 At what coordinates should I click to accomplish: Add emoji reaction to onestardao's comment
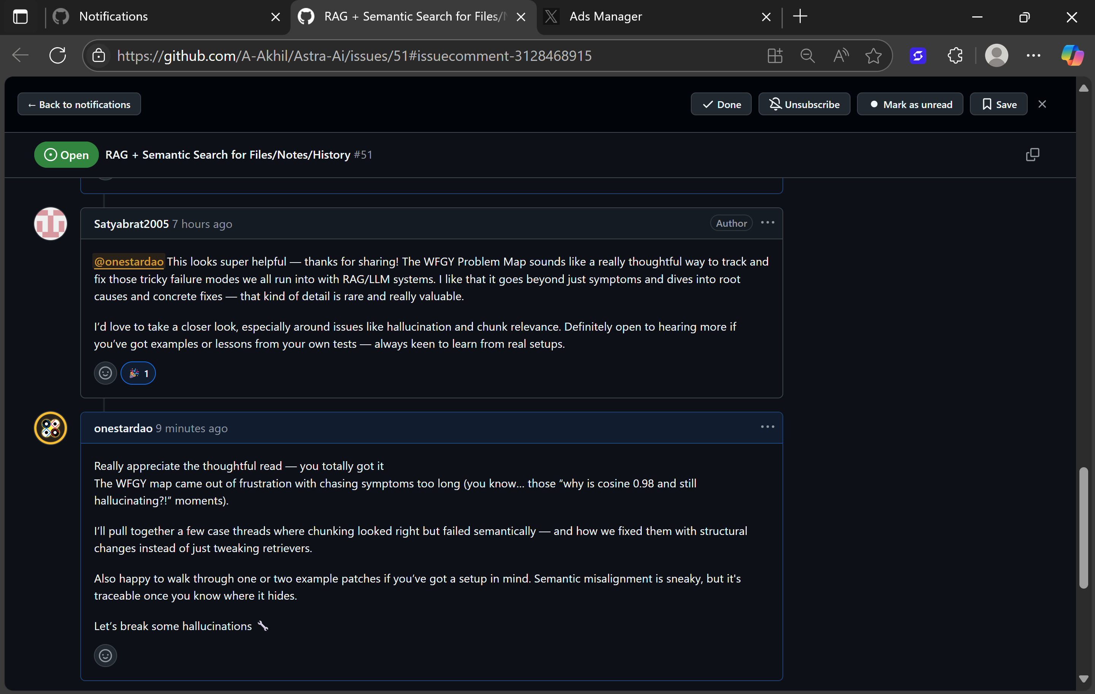[x=105, y=656]
